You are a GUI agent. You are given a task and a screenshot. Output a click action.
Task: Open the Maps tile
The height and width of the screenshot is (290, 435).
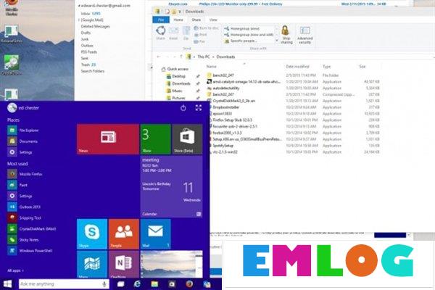click(x=92, y=264)
